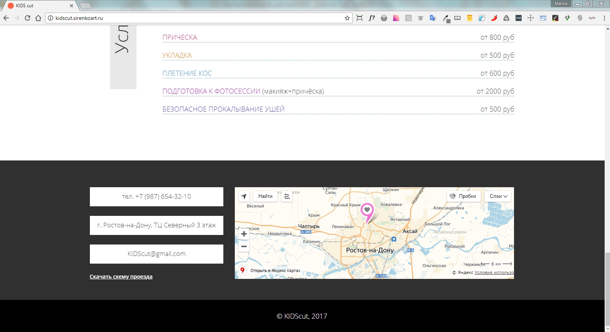Click the scrollbar down arrow
Viewport: 610px width, 332px height.
click(607, 329)
